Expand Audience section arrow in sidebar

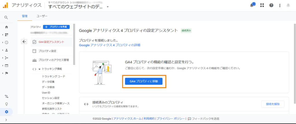coord(3,50)
